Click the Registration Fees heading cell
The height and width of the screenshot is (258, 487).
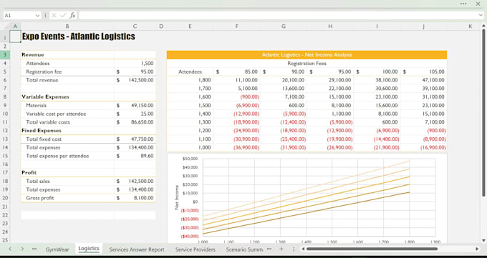(307, 64)
